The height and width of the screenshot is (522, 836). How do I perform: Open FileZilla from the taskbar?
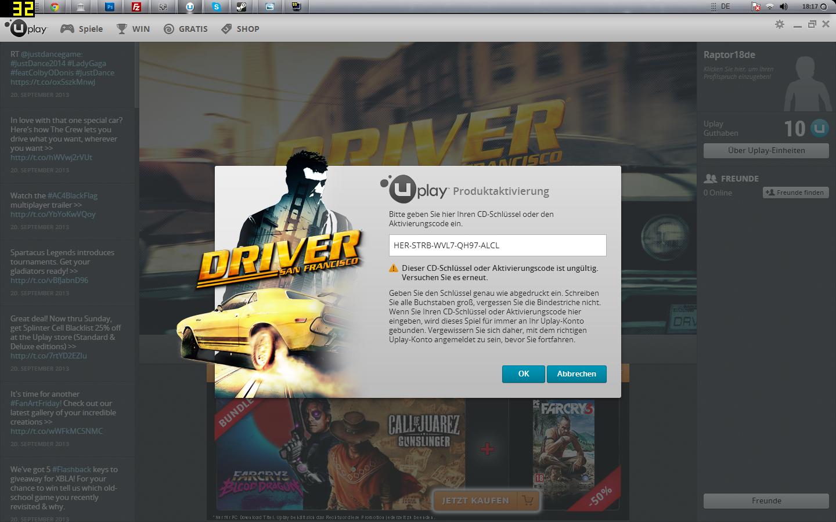(x=136, y=7)
